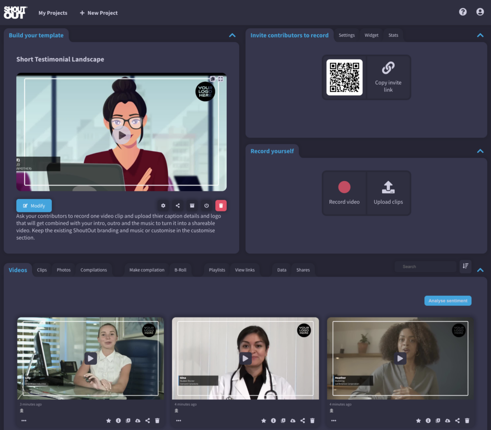
Task: Switch to the Compilations tab
Action: (94, 270)
